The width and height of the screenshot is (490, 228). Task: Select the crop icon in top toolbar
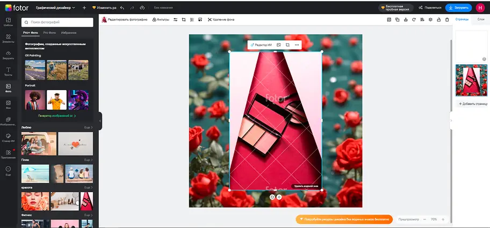183,20
